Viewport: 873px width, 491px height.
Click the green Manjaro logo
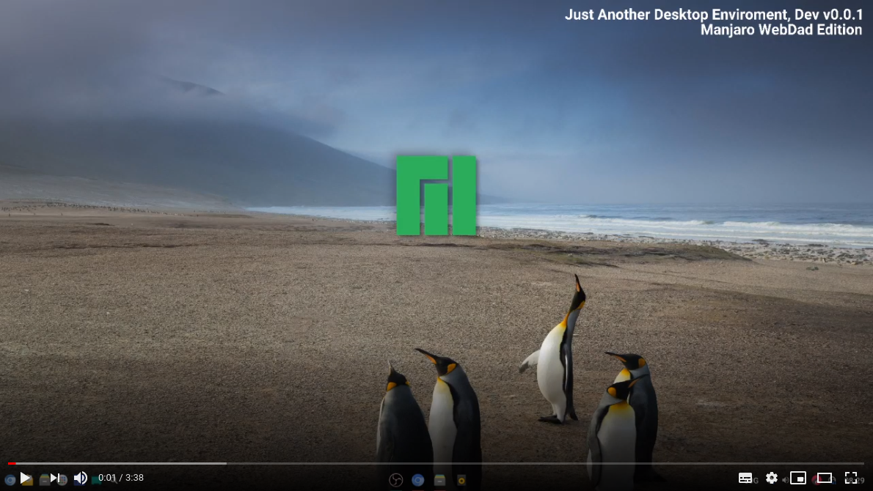pos(436,195)
